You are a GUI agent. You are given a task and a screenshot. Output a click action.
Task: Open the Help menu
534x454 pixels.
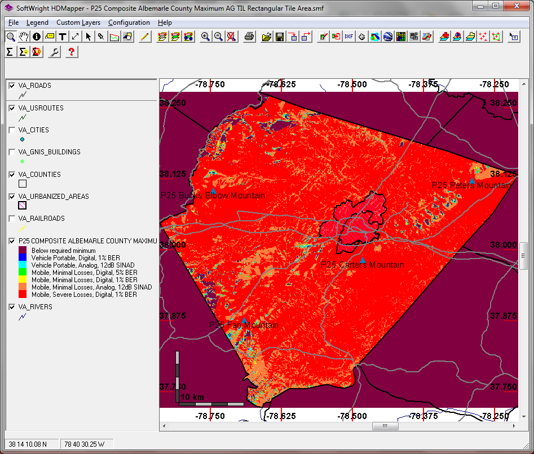[165, 23]
